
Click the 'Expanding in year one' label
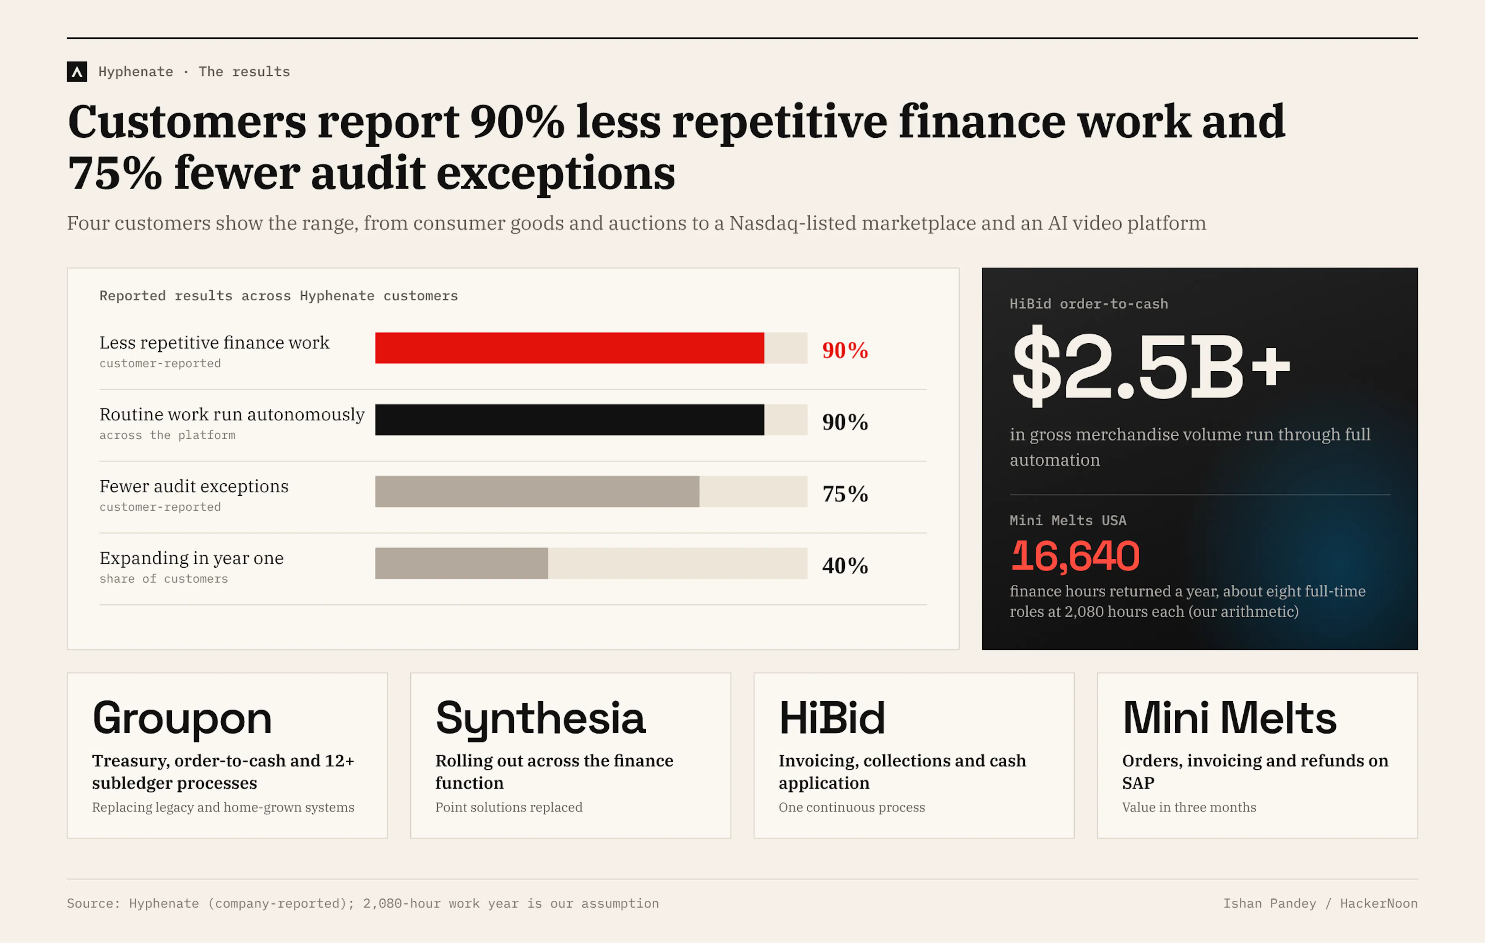click(191, 558)
